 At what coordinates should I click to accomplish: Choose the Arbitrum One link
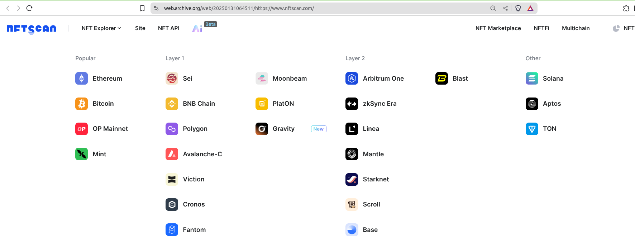383,79
